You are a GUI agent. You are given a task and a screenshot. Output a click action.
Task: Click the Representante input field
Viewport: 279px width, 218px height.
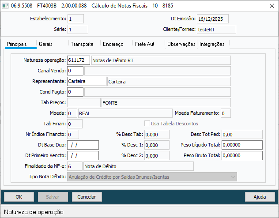click(x=87, y=81)
